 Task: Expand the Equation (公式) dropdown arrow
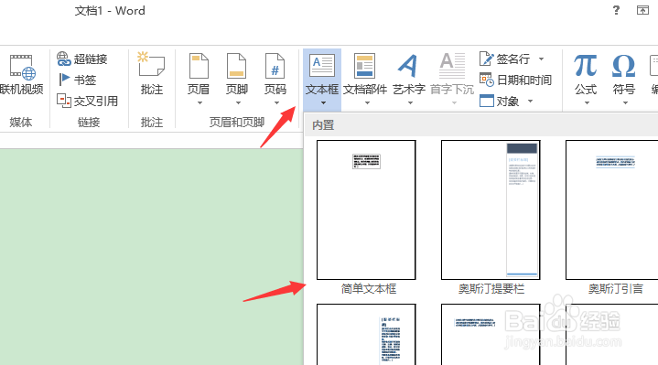(587, 102)
